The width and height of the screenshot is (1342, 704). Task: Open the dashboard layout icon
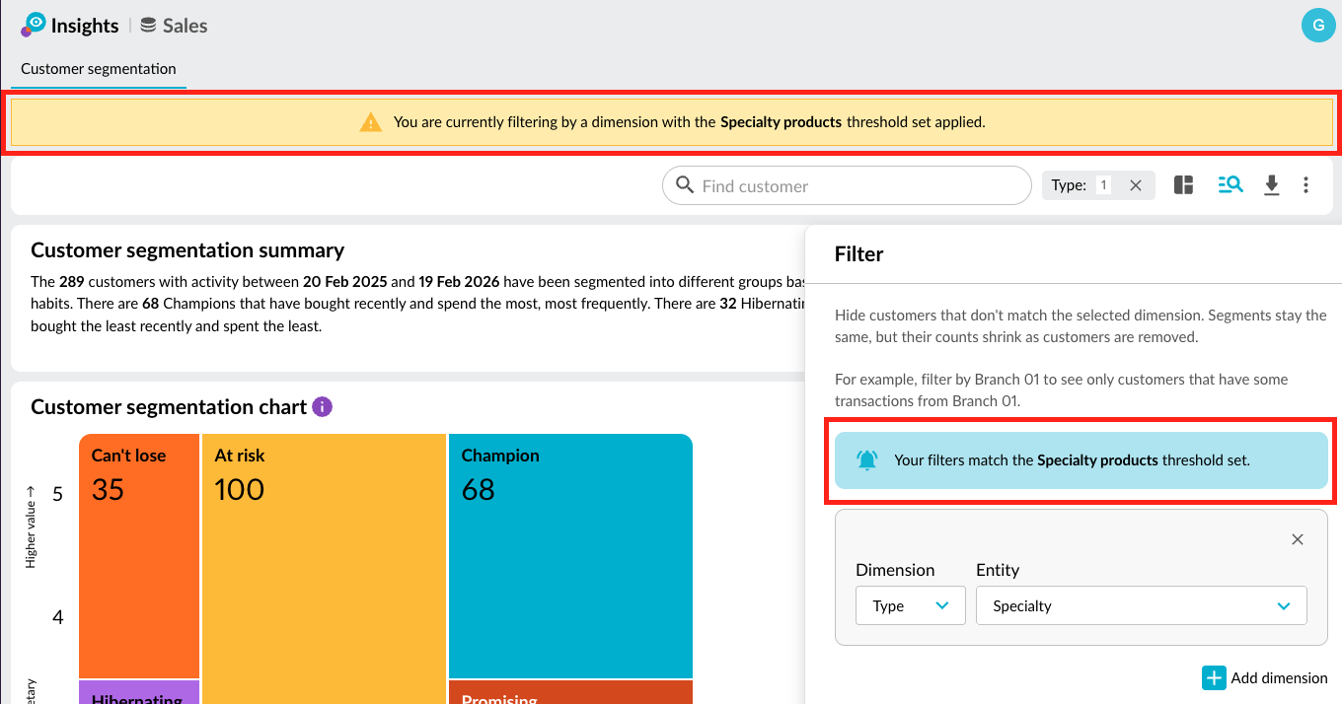pyautogui.click(x=1184, y=185)
